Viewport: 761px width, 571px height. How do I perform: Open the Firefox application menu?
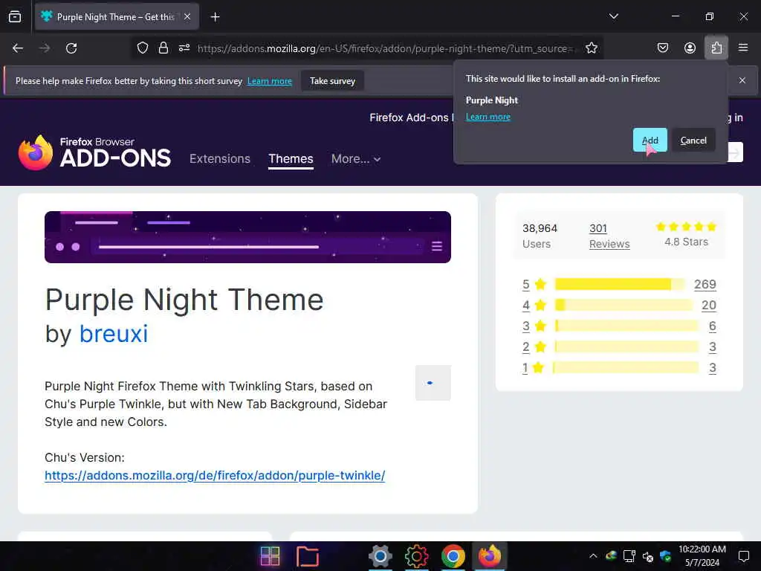[x=743, y=48]
